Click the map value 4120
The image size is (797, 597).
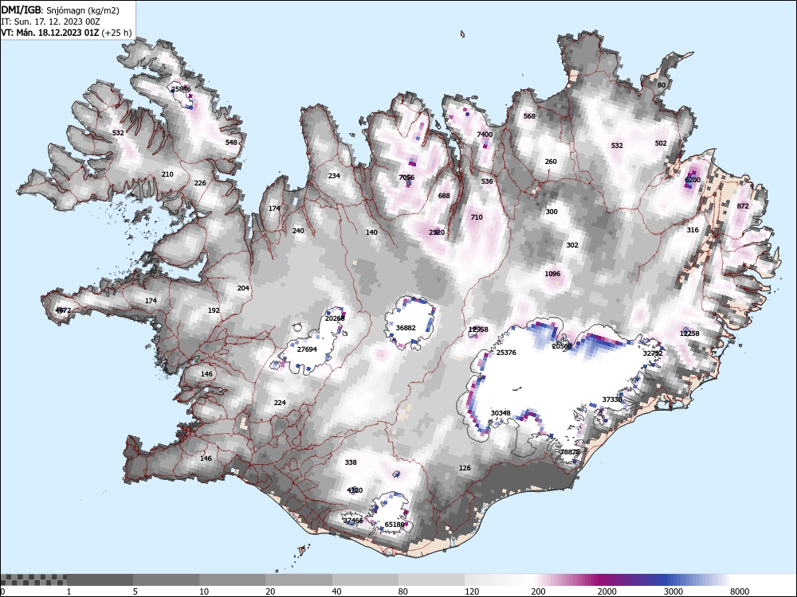pyautogui.click(x=355, y=490)
